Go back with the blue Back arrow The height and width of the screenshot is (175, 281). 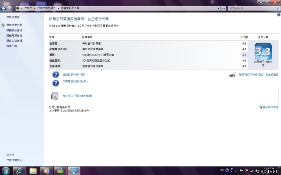[4, 8]
